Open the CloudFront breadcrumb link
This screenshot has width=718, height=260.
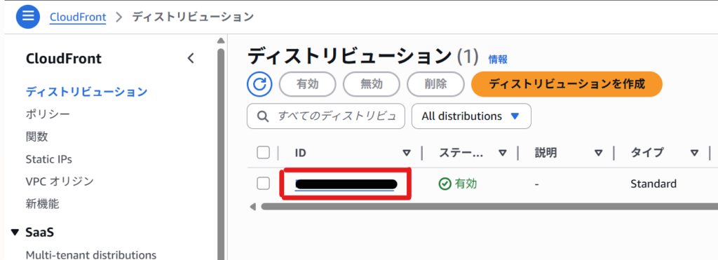tap(78, 18)
